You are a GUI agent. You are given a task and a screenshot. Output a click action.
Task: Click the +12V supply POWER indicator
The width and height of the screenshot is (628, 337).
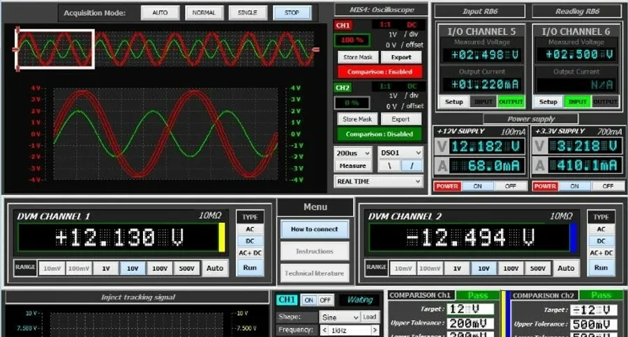tap(447, 187)
